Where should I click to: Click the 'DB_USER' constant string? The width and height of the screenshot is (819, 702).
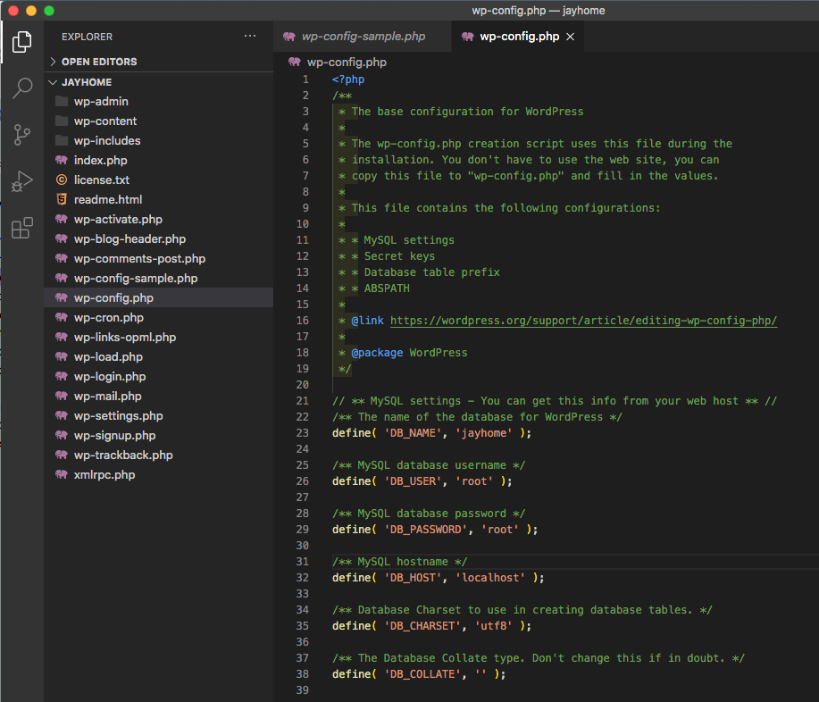(414, 481)
